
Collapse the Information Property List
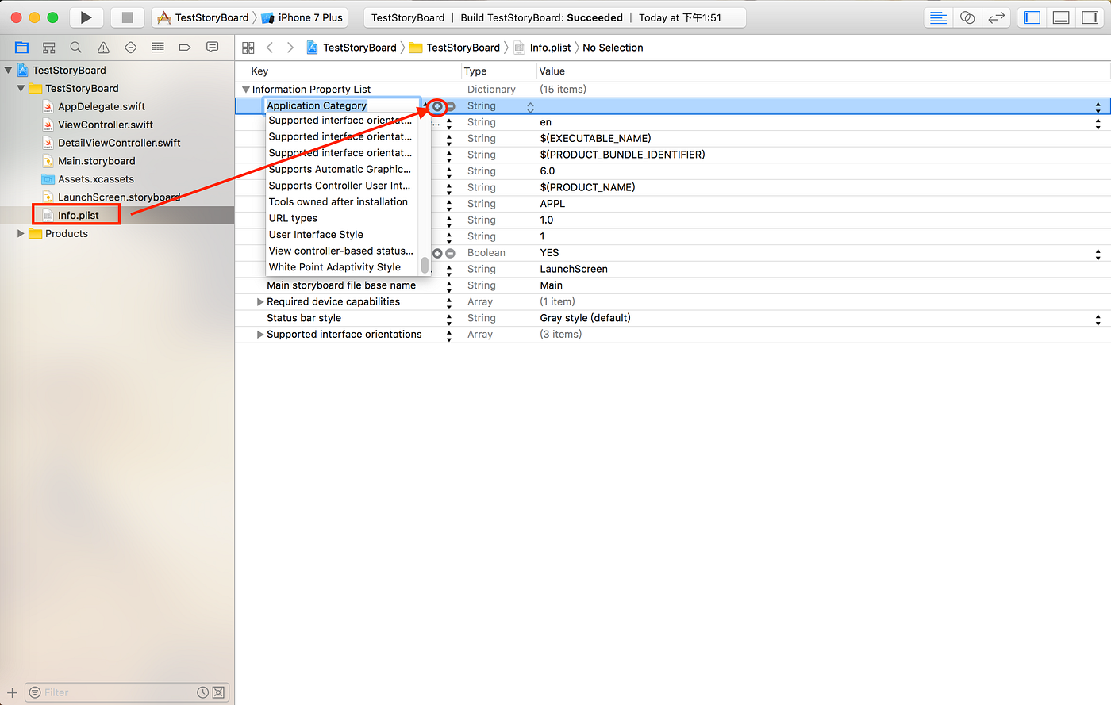pos(246,90)
